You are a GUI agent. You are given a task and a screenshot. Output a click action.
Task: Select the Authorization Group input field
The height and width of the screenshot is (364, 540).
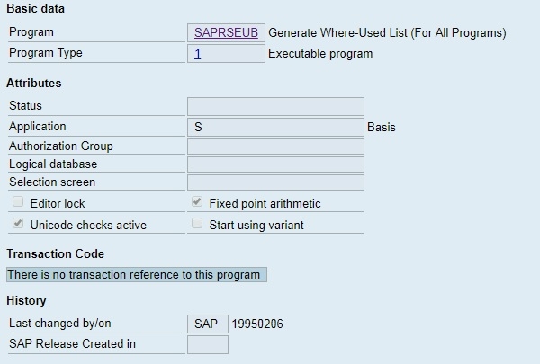click(x=275, y=146)
